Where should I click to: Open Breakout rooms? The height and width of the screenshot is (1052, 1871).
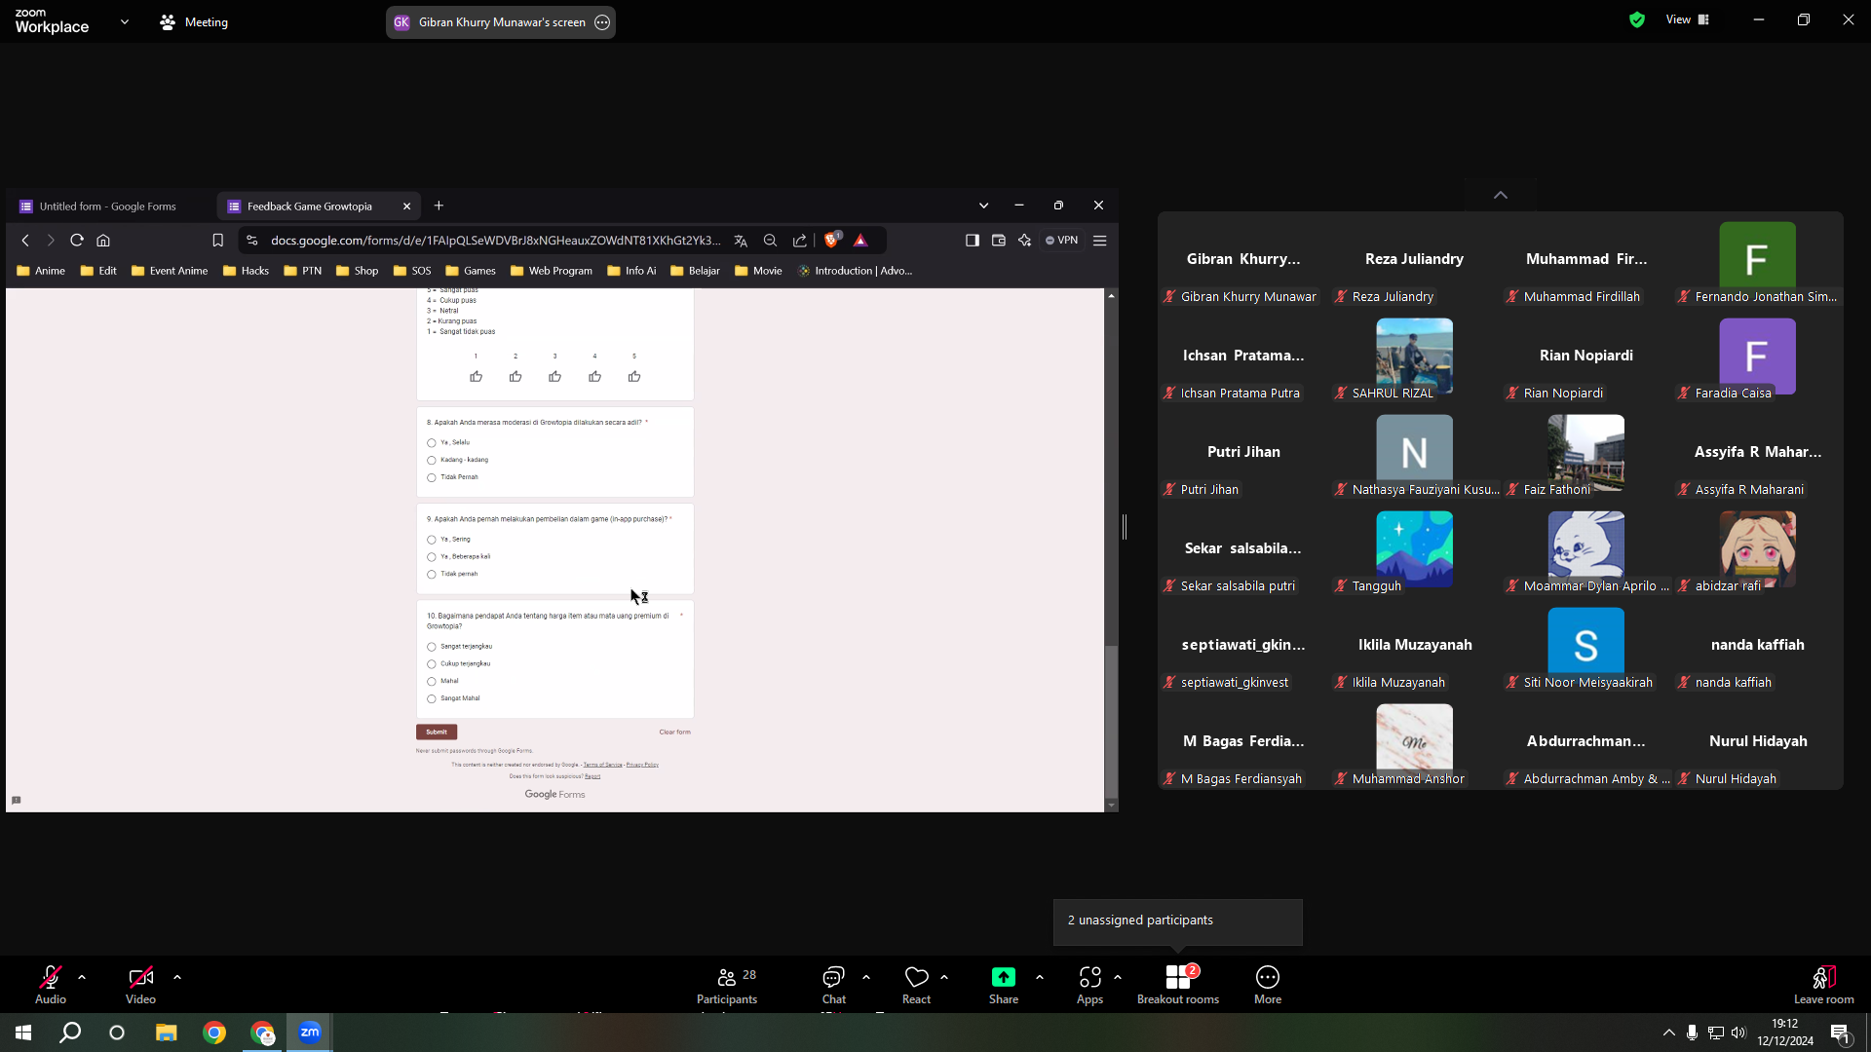(1178, 985)
